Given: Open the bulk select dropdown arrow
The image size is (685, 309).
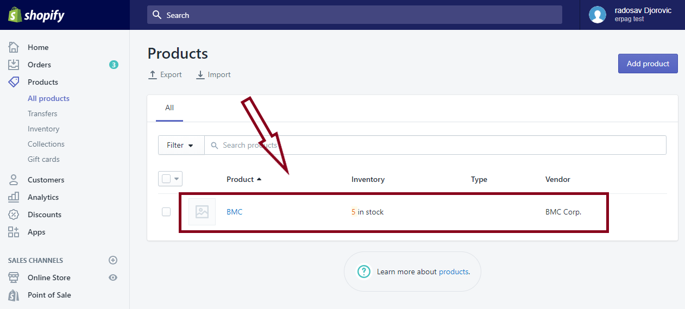Looking at the screenshot, I should [x=177, y=179].
